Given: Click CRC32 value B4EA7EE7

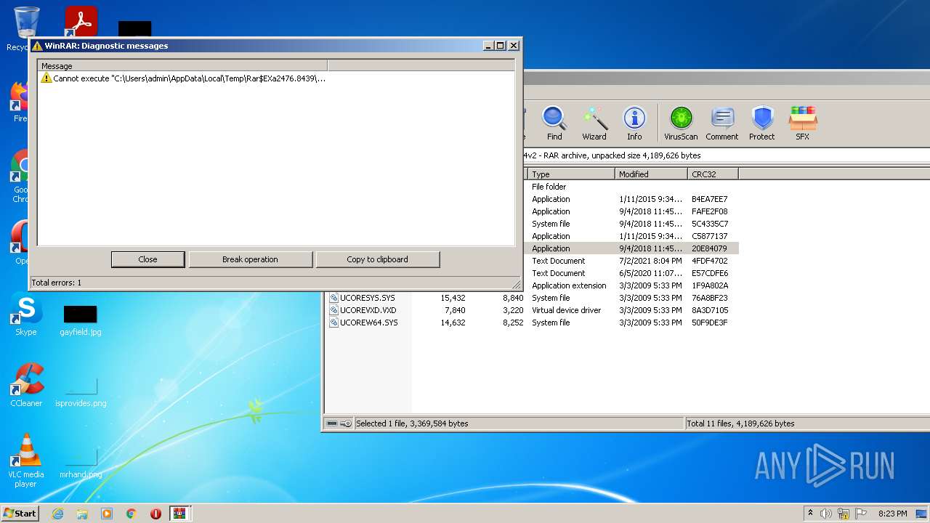Looking at the screenshot, I should coord(709,199).
